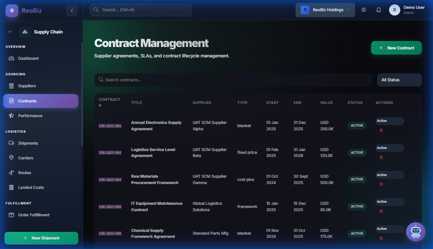The width and height of the screenshot is (433, 249).
Task: Click the Search contracts input field
Action: point(233,80)
